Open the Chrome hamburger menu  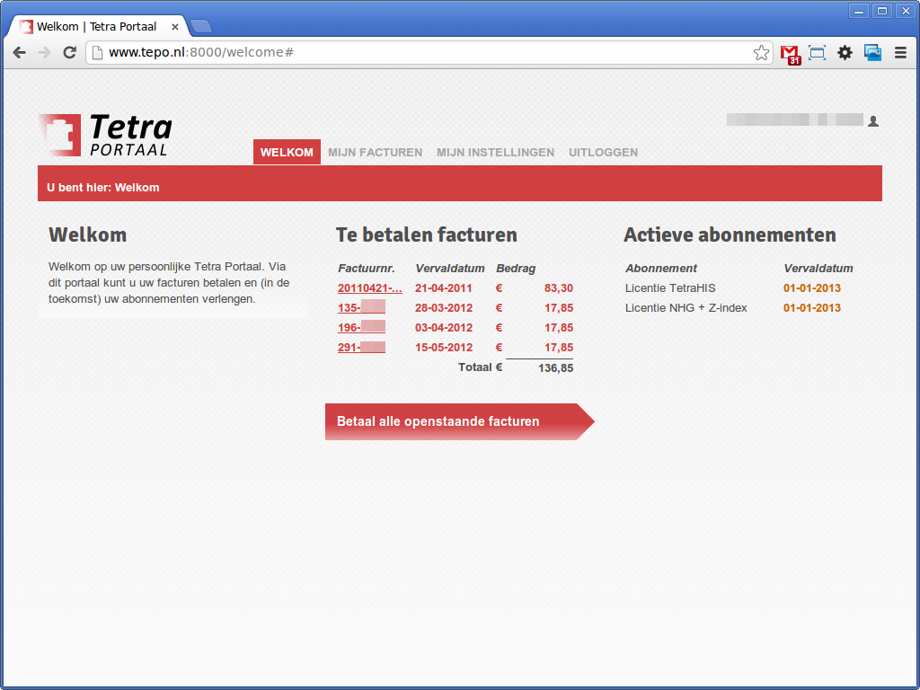(900, 53)
